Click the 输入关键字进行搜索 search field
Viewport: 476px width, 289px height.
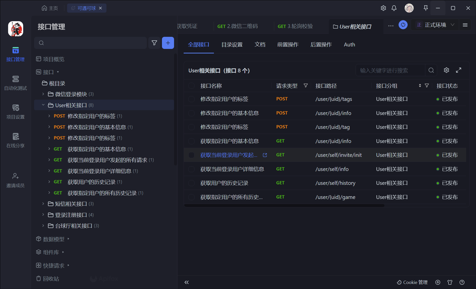click(x=390, y=70)
